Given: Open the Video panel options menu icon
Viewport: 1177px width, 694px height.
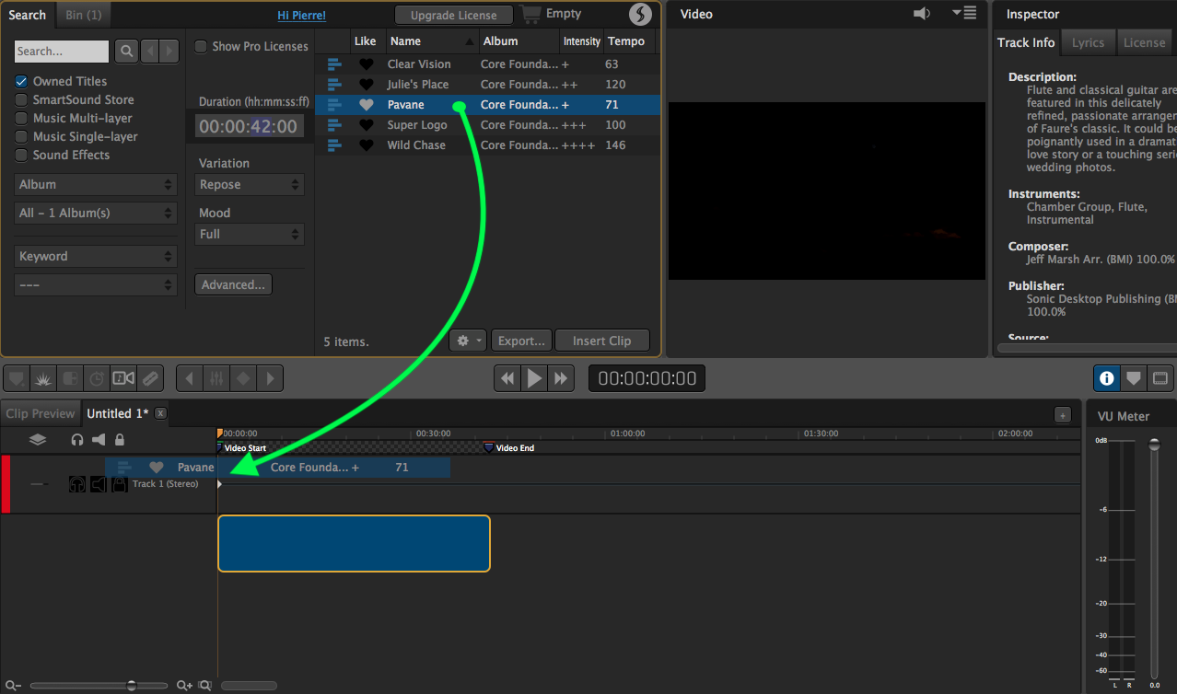Looking at the screenshot, I should (x=964, y=13).
